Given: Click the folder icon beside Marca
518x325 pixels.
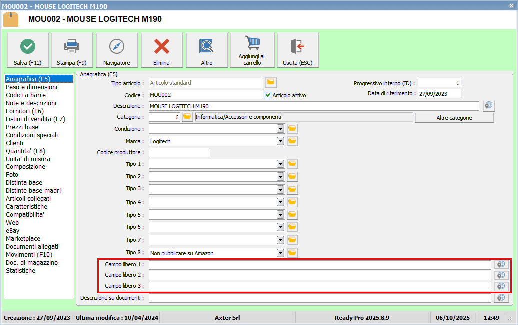Looking at the screenshot, I should tap(292, 141).
